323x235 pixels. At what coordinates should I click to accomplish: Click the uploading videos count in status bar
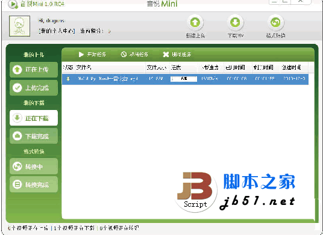click(28, 228)
